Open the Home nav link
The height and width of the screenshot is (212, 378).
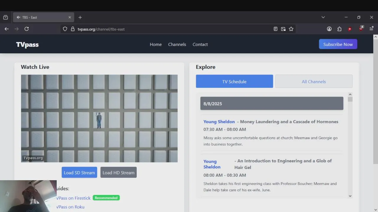[156, 44]
